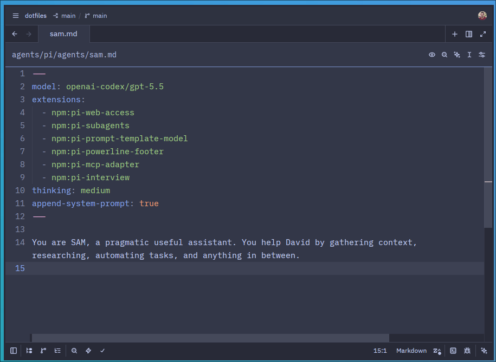Click the 15:1 cursor position
The height and width of the screenshot is (362, 496).
[x=380, y=351]
